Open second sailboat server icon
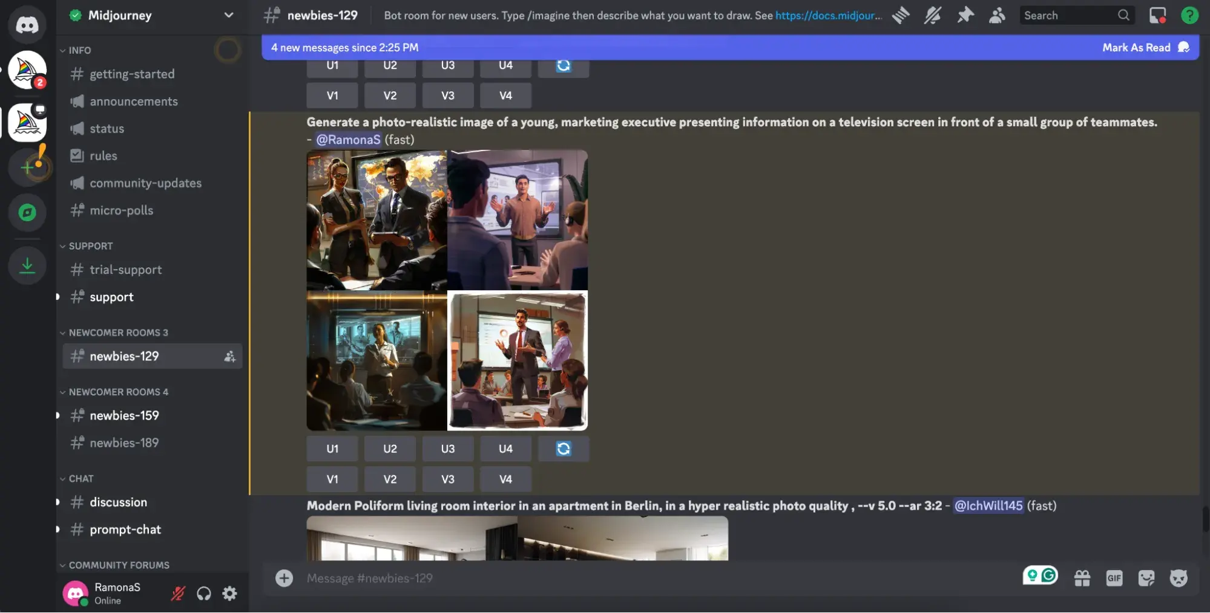 click(27, 122)
